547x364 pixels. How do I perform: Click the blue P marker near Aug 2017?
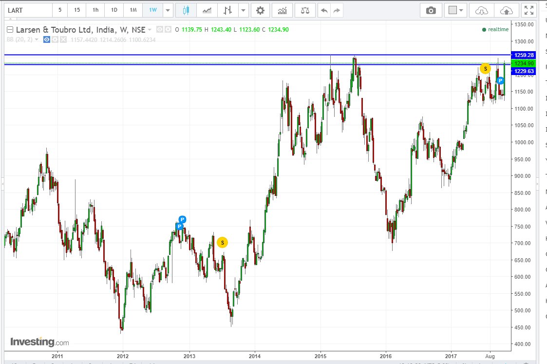point(500,80)
